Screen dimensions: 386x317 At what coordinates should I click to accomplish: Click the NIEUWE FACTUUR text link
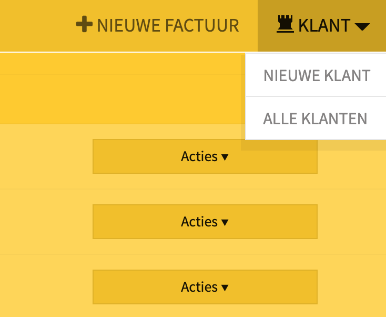[168, 25]
